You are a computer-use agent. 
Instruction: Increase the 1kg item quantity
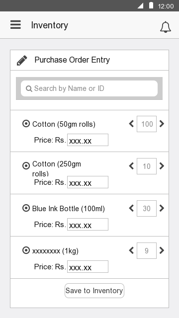pos(162,250)
